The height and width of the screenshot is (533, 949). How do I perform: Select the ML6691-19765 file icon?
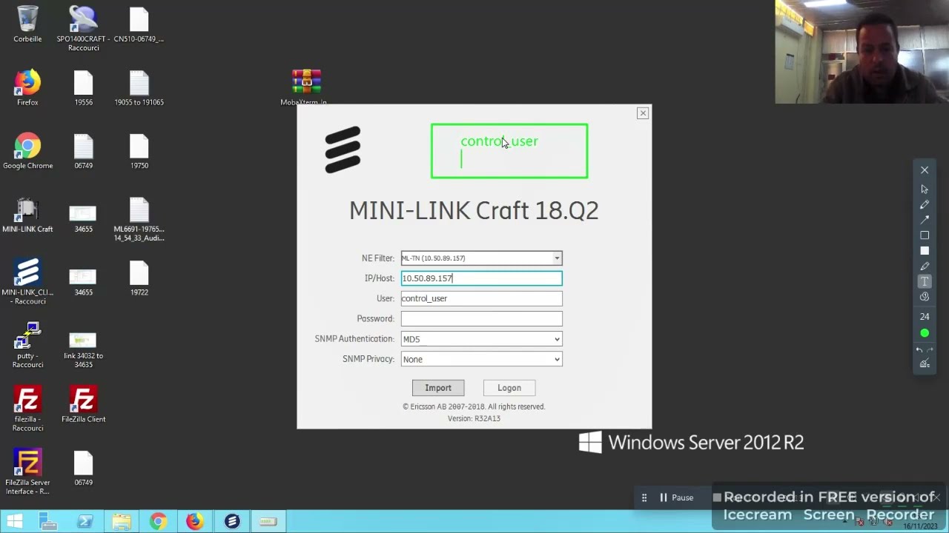139,219
